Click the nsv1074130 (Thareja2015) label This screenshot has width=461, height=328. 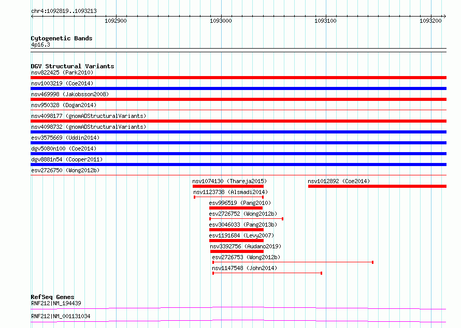pyautogui.click(x=229, y=181)
